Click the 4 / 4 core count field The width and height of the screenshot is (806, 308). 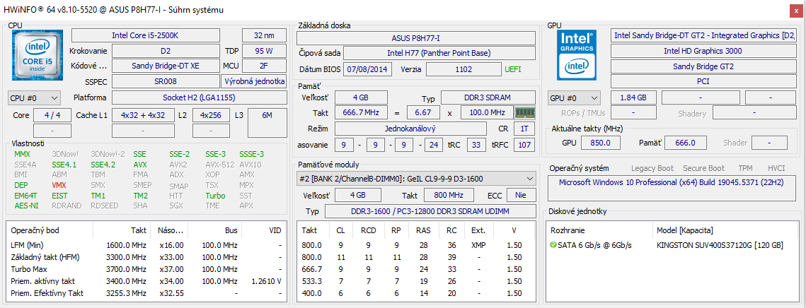pos(52,116)
